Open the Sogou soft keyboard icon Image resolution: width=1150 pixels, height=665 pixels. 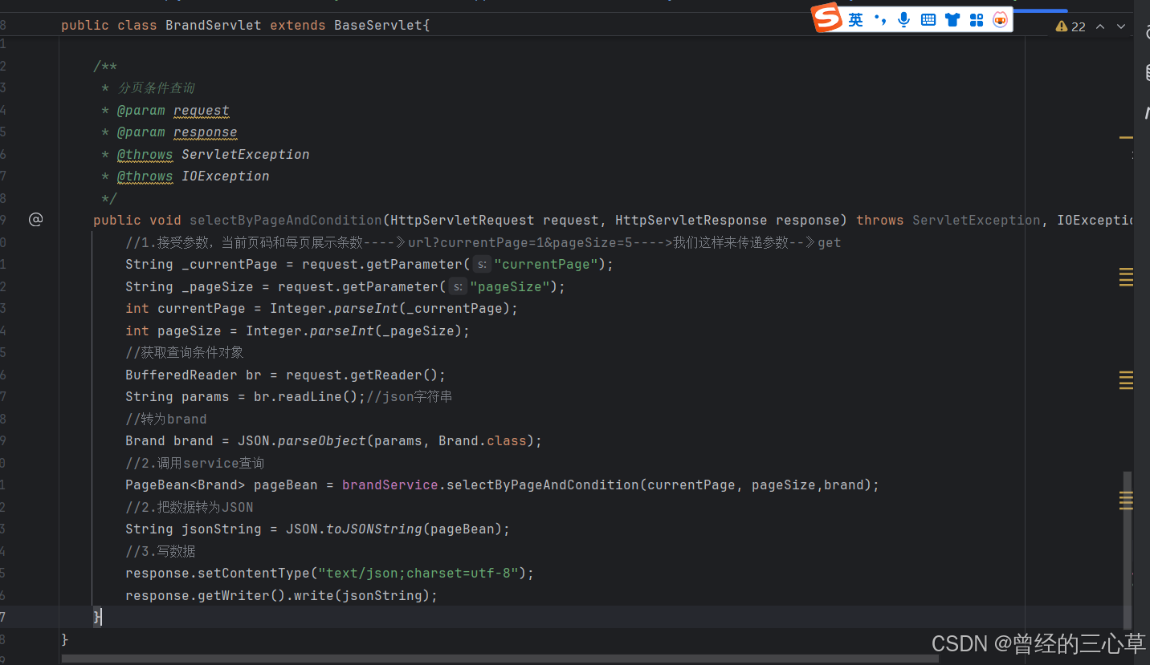(x=928, y=20)
